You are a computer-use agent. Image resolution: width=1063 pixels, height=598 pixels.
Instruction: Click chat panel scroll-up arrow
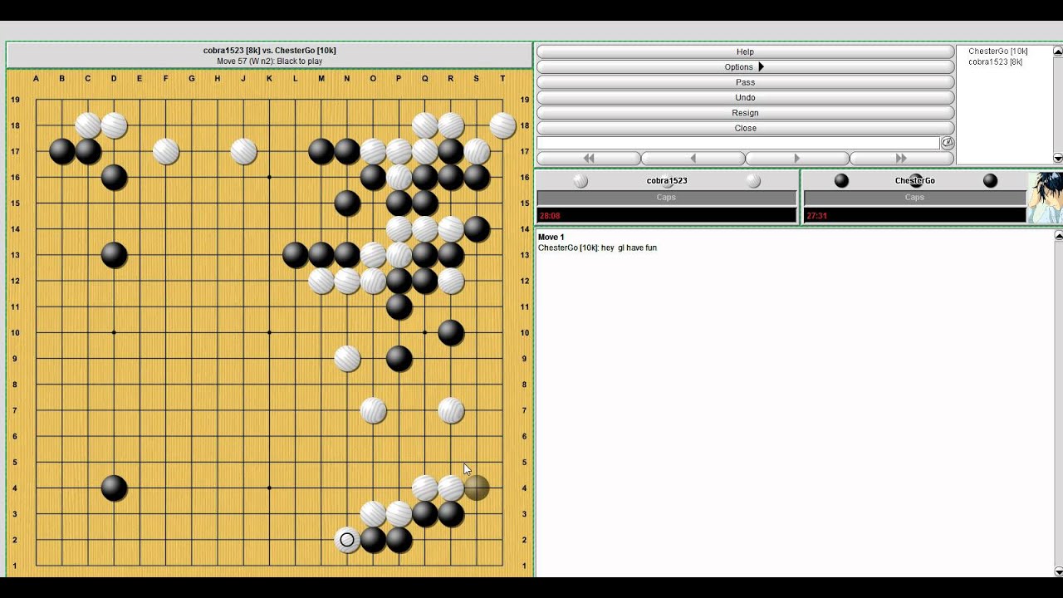(x=1058, y=236)
